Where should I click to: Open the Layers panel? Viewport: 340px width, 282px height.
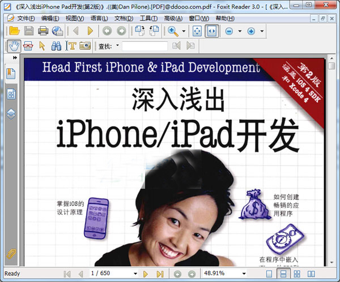coord(11,114)
